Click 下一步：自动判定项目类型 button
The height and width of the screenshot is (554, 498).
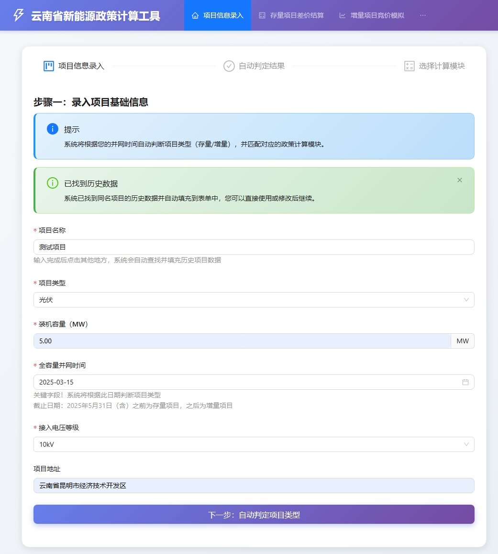254,515
